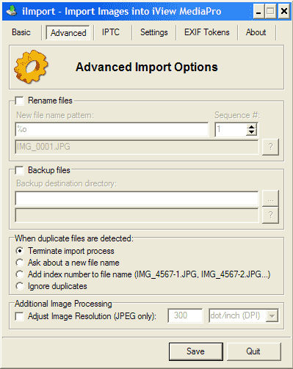Screen dimensions: 293x369
Task: Show the About tab
Action: pos(256,32)
